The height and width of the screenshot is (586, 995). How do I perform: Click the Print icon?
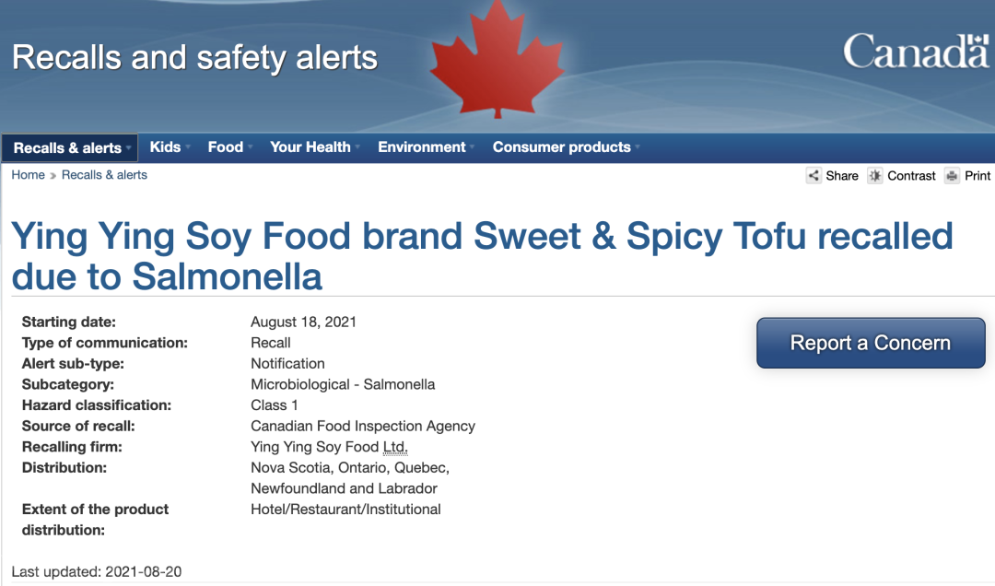click(x=952, y=176)
